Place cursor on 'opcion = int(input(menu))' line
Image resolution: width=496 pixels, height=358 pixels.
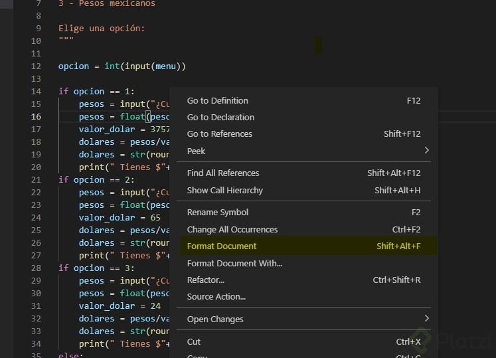(x=122, y=66)
